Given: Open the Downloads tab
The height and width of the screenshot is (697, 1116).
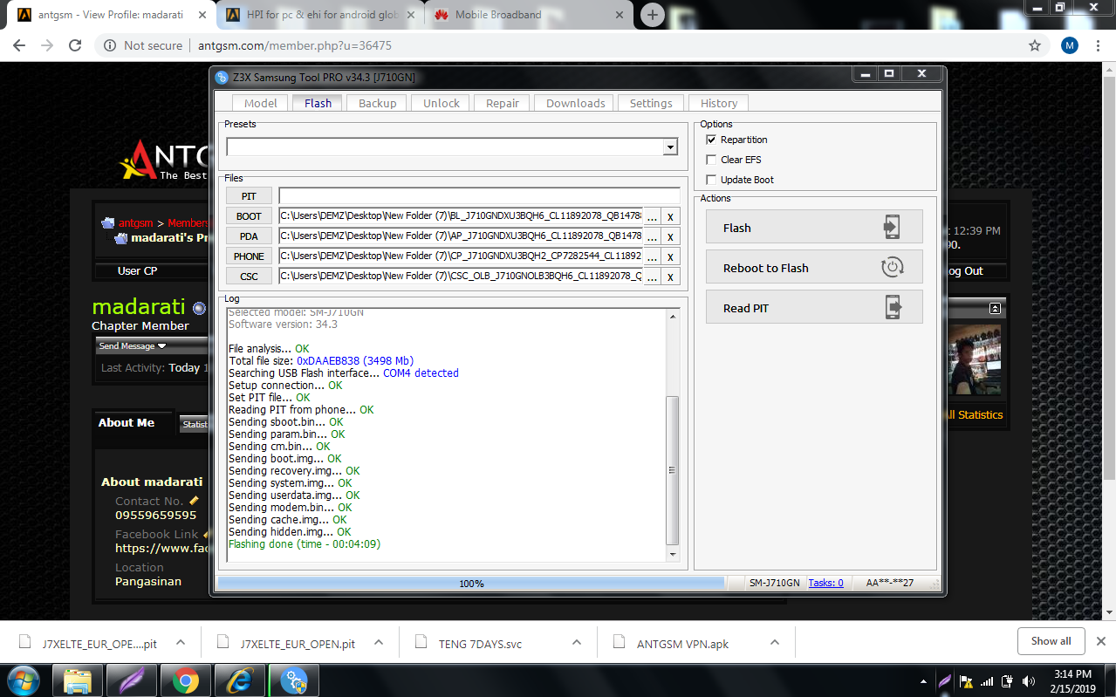Looking at the screenshot, I should click(x=575, y=103).
